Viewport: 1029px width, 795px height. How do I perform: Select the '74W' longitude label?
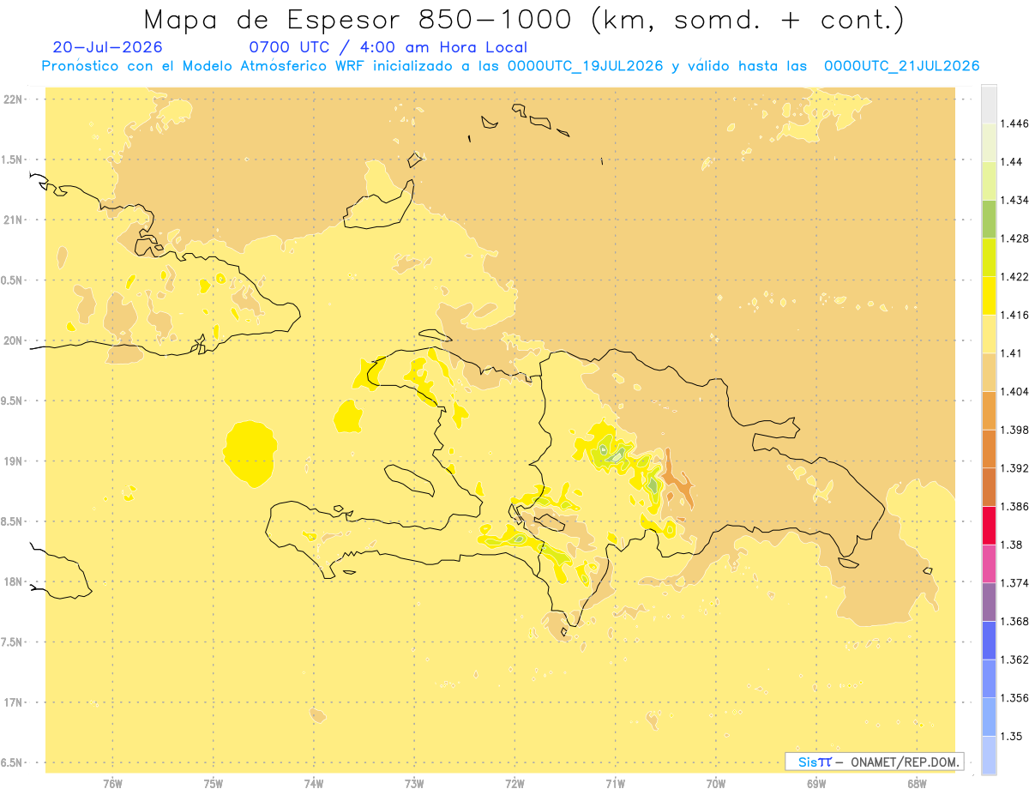point(314,784)
